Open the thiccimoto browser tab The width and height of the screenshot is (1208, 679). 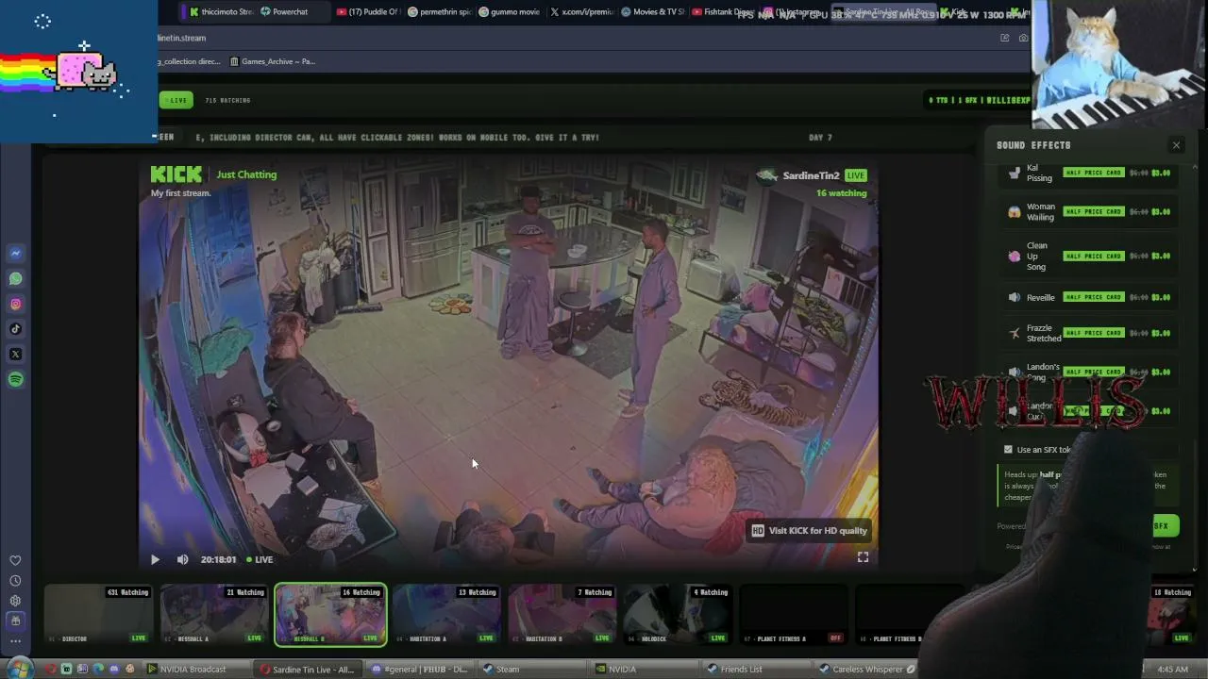tap(221, 12)
